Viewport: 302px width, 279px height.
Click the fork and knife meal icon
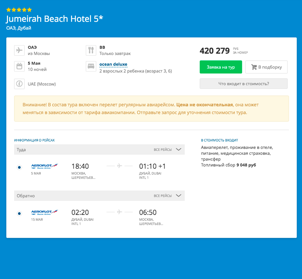pos(91,50)
